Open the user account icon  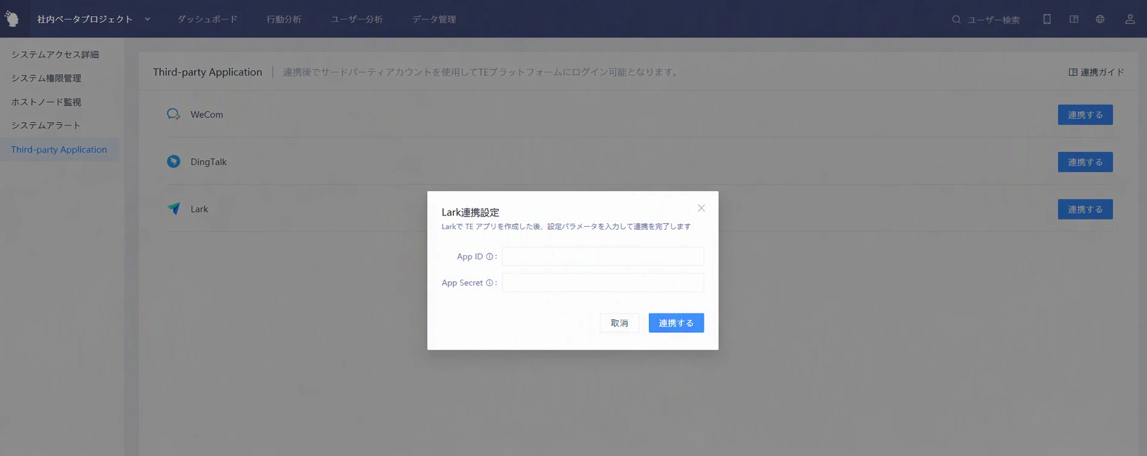[x=1129, y=19]
